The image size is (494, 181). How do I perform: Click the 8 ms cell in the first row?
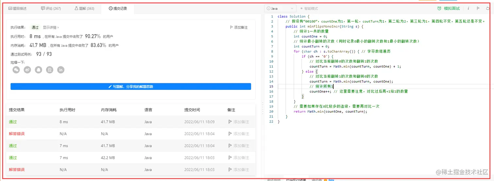click(64, 122)
